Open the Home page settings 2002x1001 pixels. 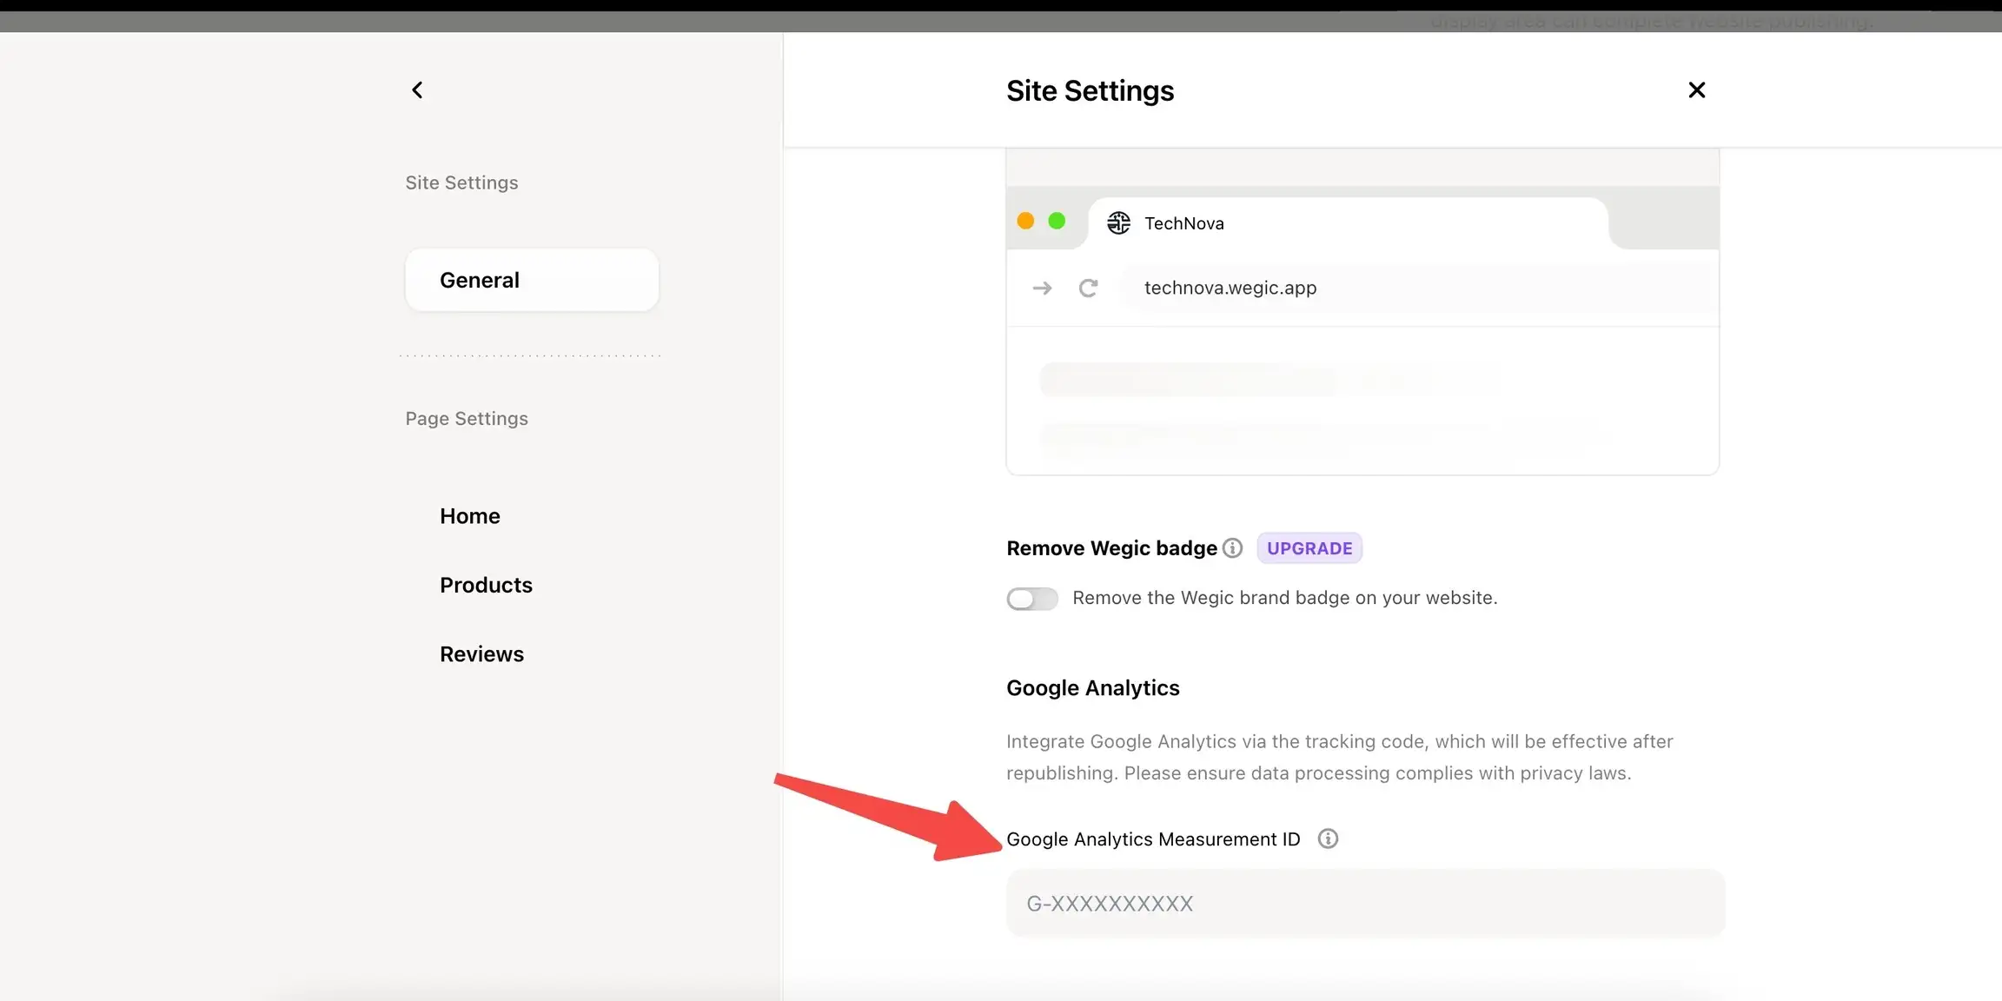pos(469,516)
